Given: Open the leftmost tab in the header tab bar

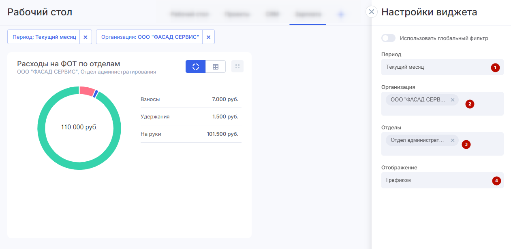Looking at the screenshot, I should coord(190,15).
